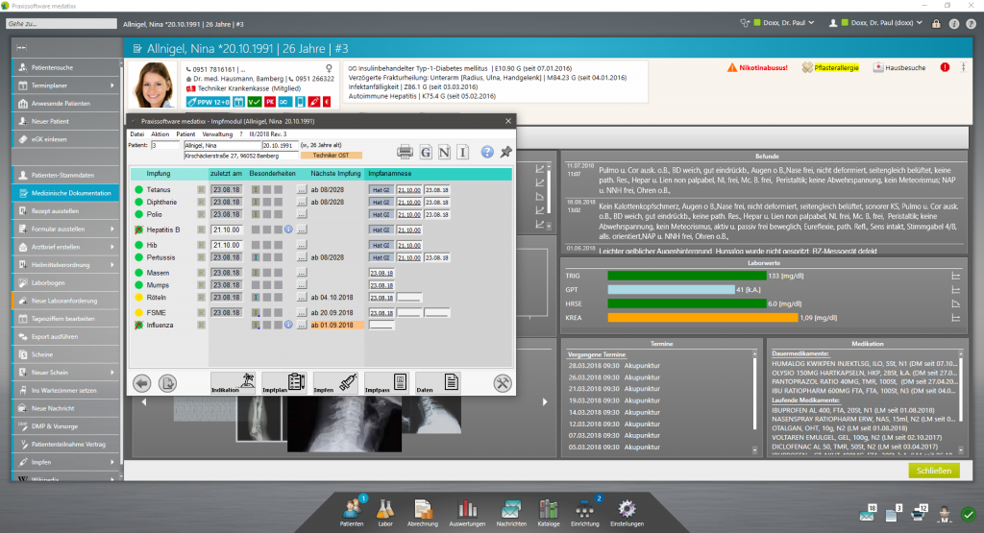
Task: Open the Aktion menu in Impfmodul
Action: (160, 133)
